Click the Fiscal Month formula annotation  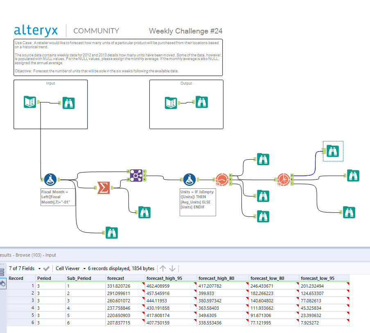tap(58, 197)
